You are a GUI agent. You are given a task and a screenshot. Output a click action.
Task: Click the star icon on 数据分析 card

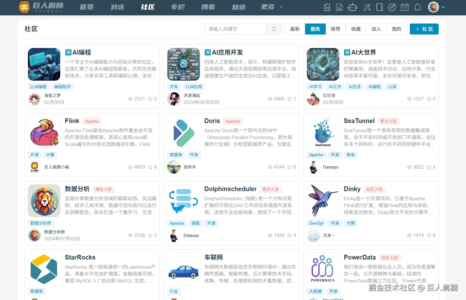coord(150,235)
